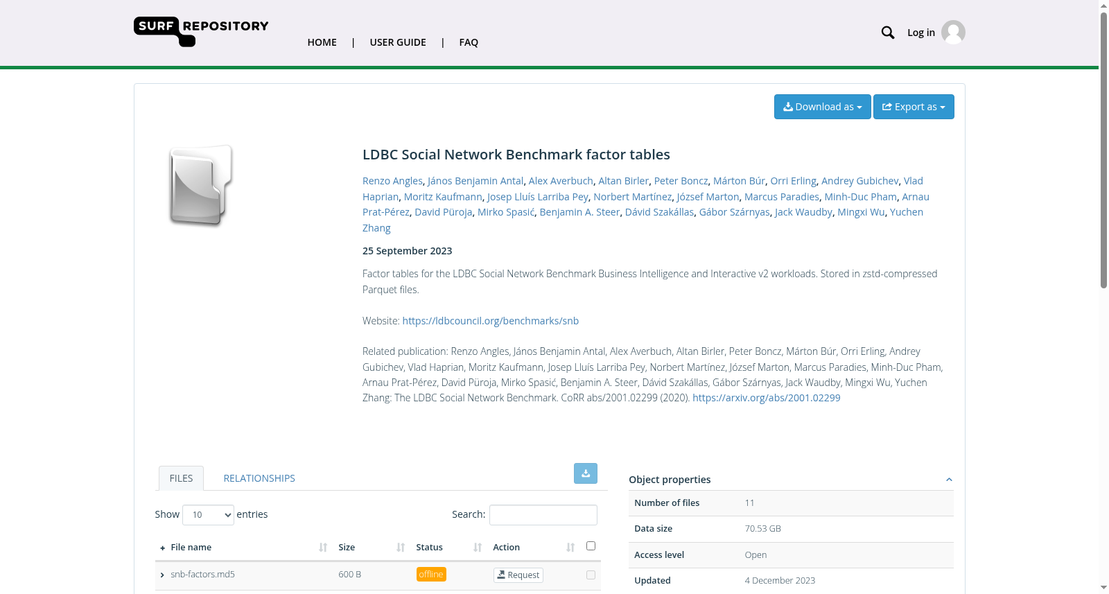1109x594 pixels.
Task: Click the files Search input field
Action: click(543, 515)
